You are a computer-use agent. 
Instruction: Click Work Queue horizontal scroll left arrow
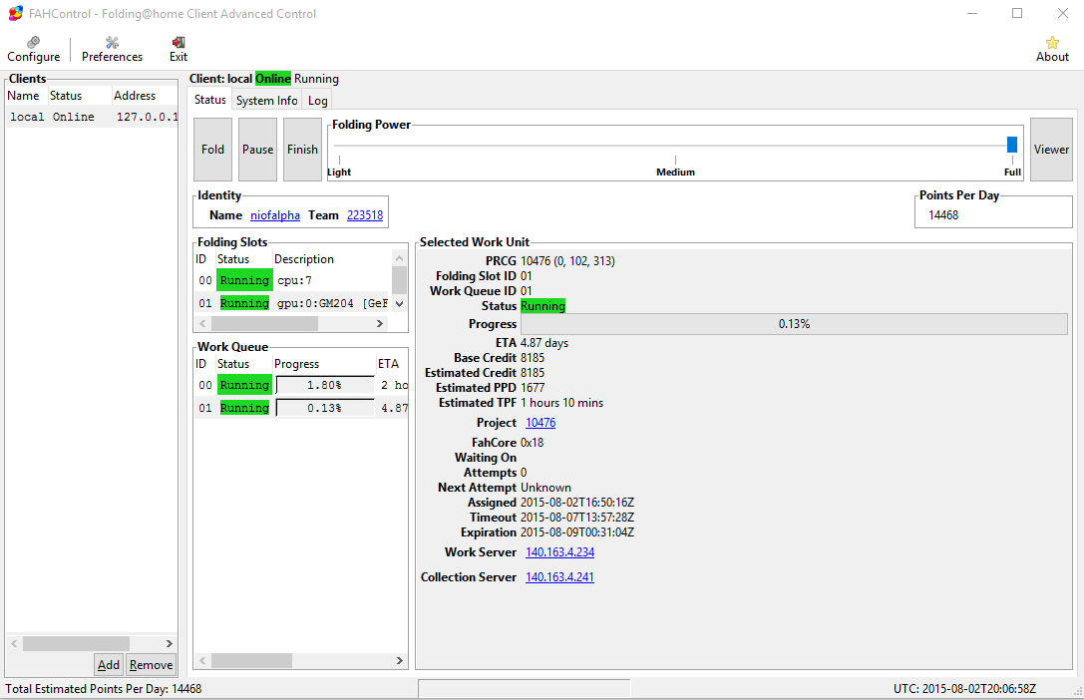point(202,660)
